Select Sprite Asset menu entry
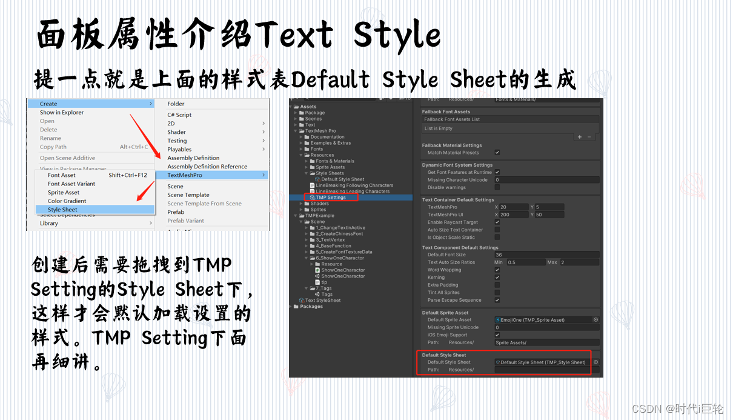The height and width of the screenshot is (420, 733). click(x=64, y=192)
